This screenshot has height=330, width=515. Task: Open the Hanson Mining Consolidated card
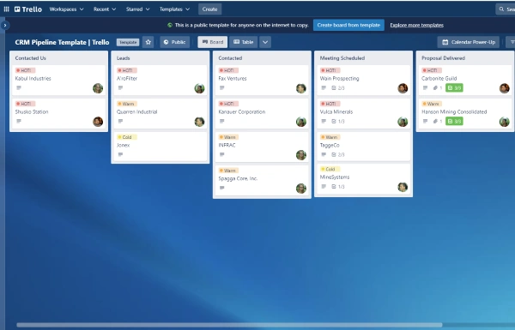(465, 113)
